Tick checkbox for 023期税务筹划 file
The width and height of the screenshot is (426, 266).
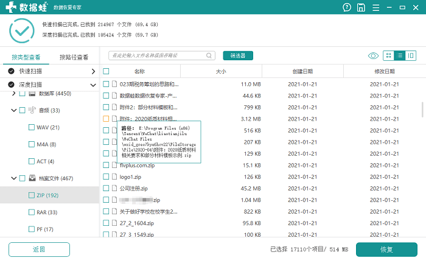[106, 84]
